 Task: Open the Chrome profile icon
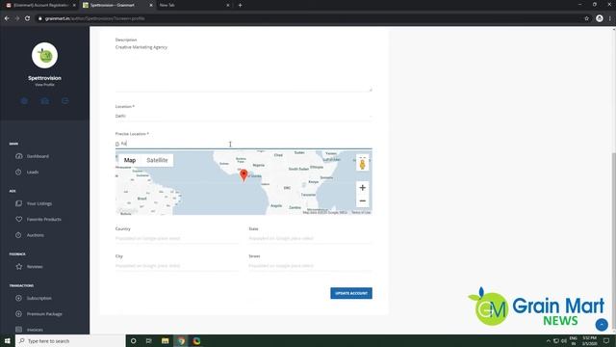(x=599, y=18)
